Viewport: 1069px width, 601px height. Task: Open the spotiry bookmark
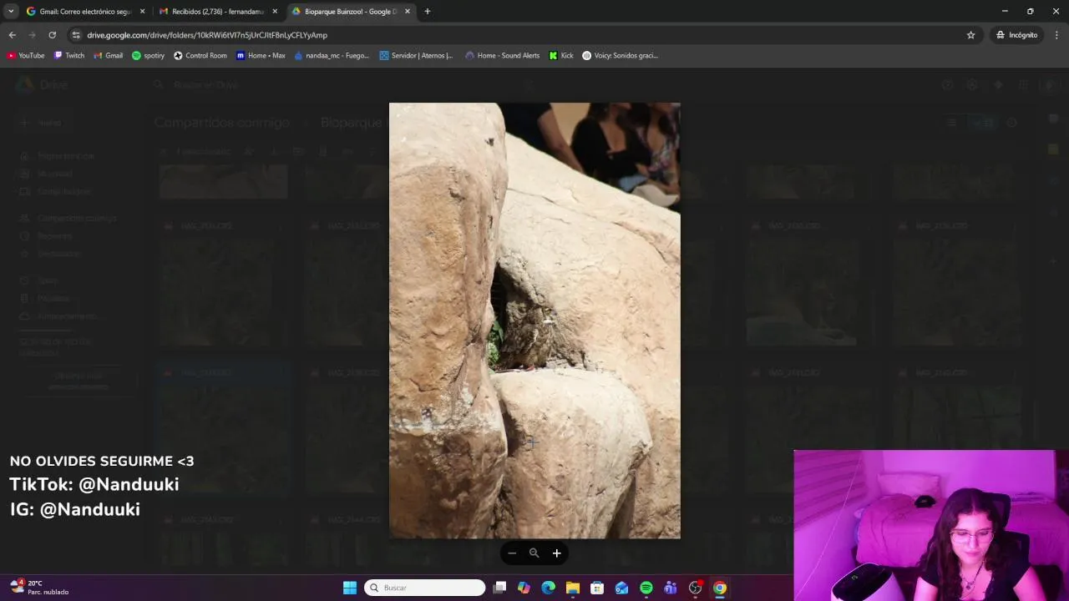pos(149,56)
